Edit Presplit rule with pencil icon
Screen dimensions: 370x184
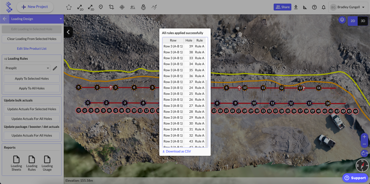(55, 68)
